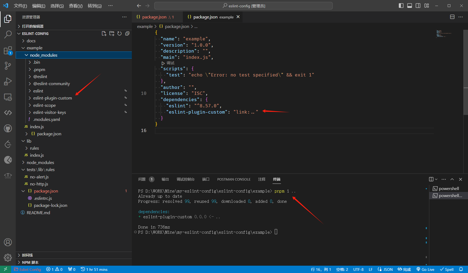Image resolution: width=468 pixels, height=273 pixels.
Task: Close the example package.json tab
Action: (238, 17)
